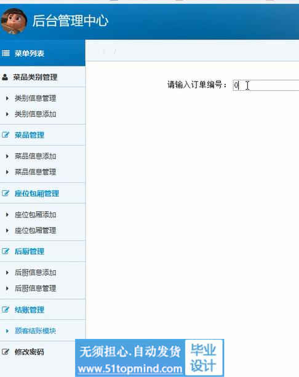Screen dimensions: 299x377
Task: Click the edit icon beside 后厨管理
Action: tap(6, 251)
